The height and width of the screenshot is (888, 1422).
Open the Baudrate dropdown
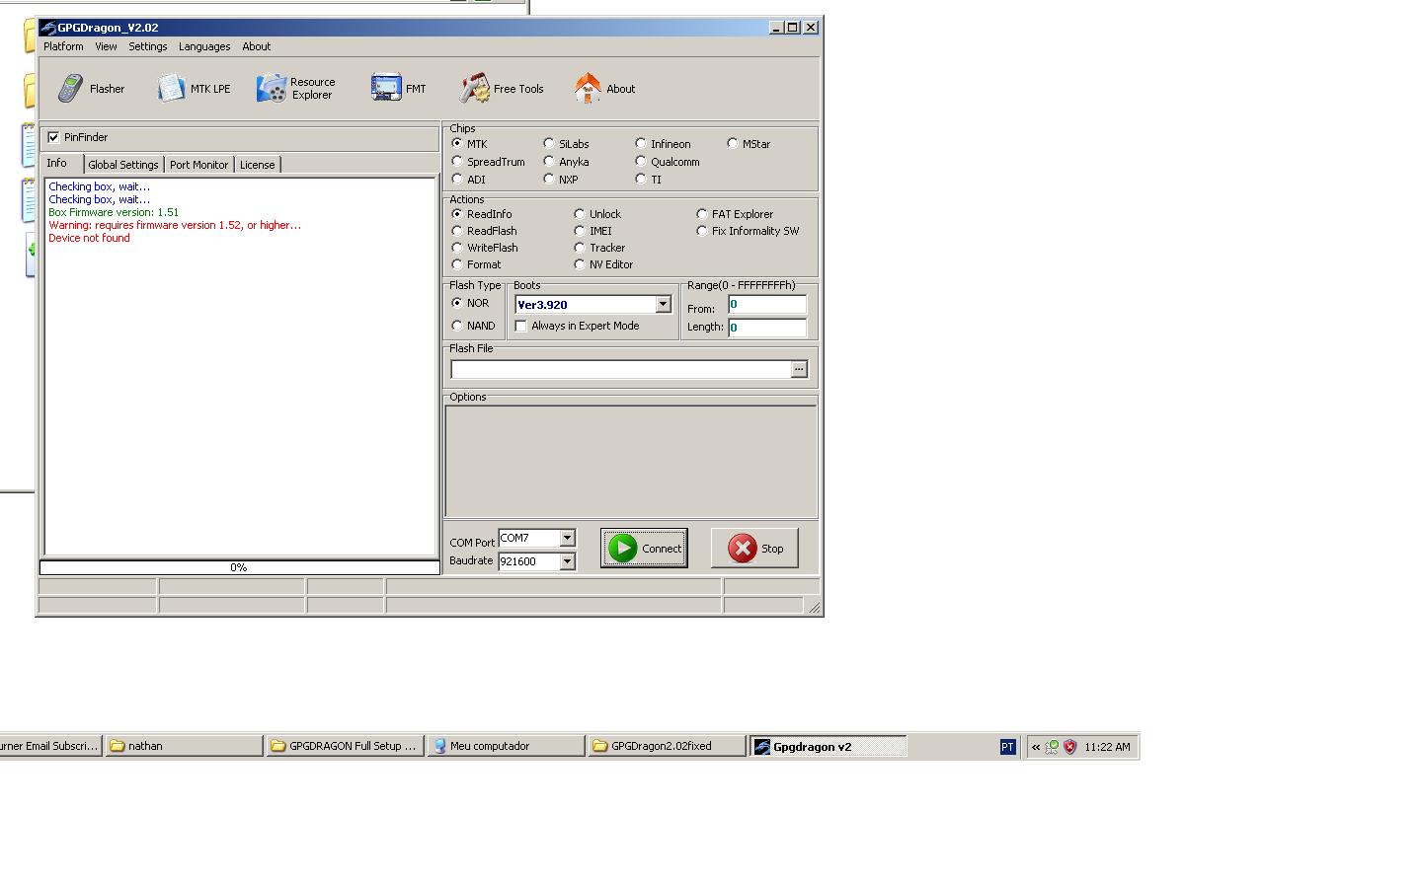(567, 561)
